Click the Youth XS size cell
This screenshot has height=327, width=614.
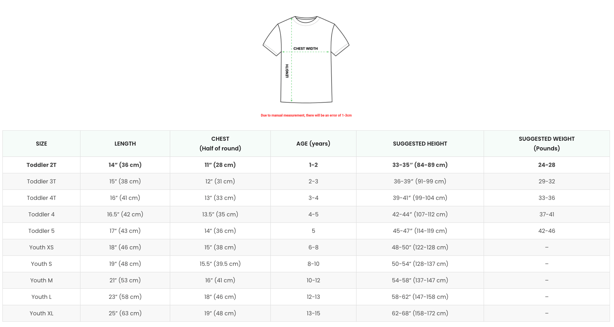[41, 247]
